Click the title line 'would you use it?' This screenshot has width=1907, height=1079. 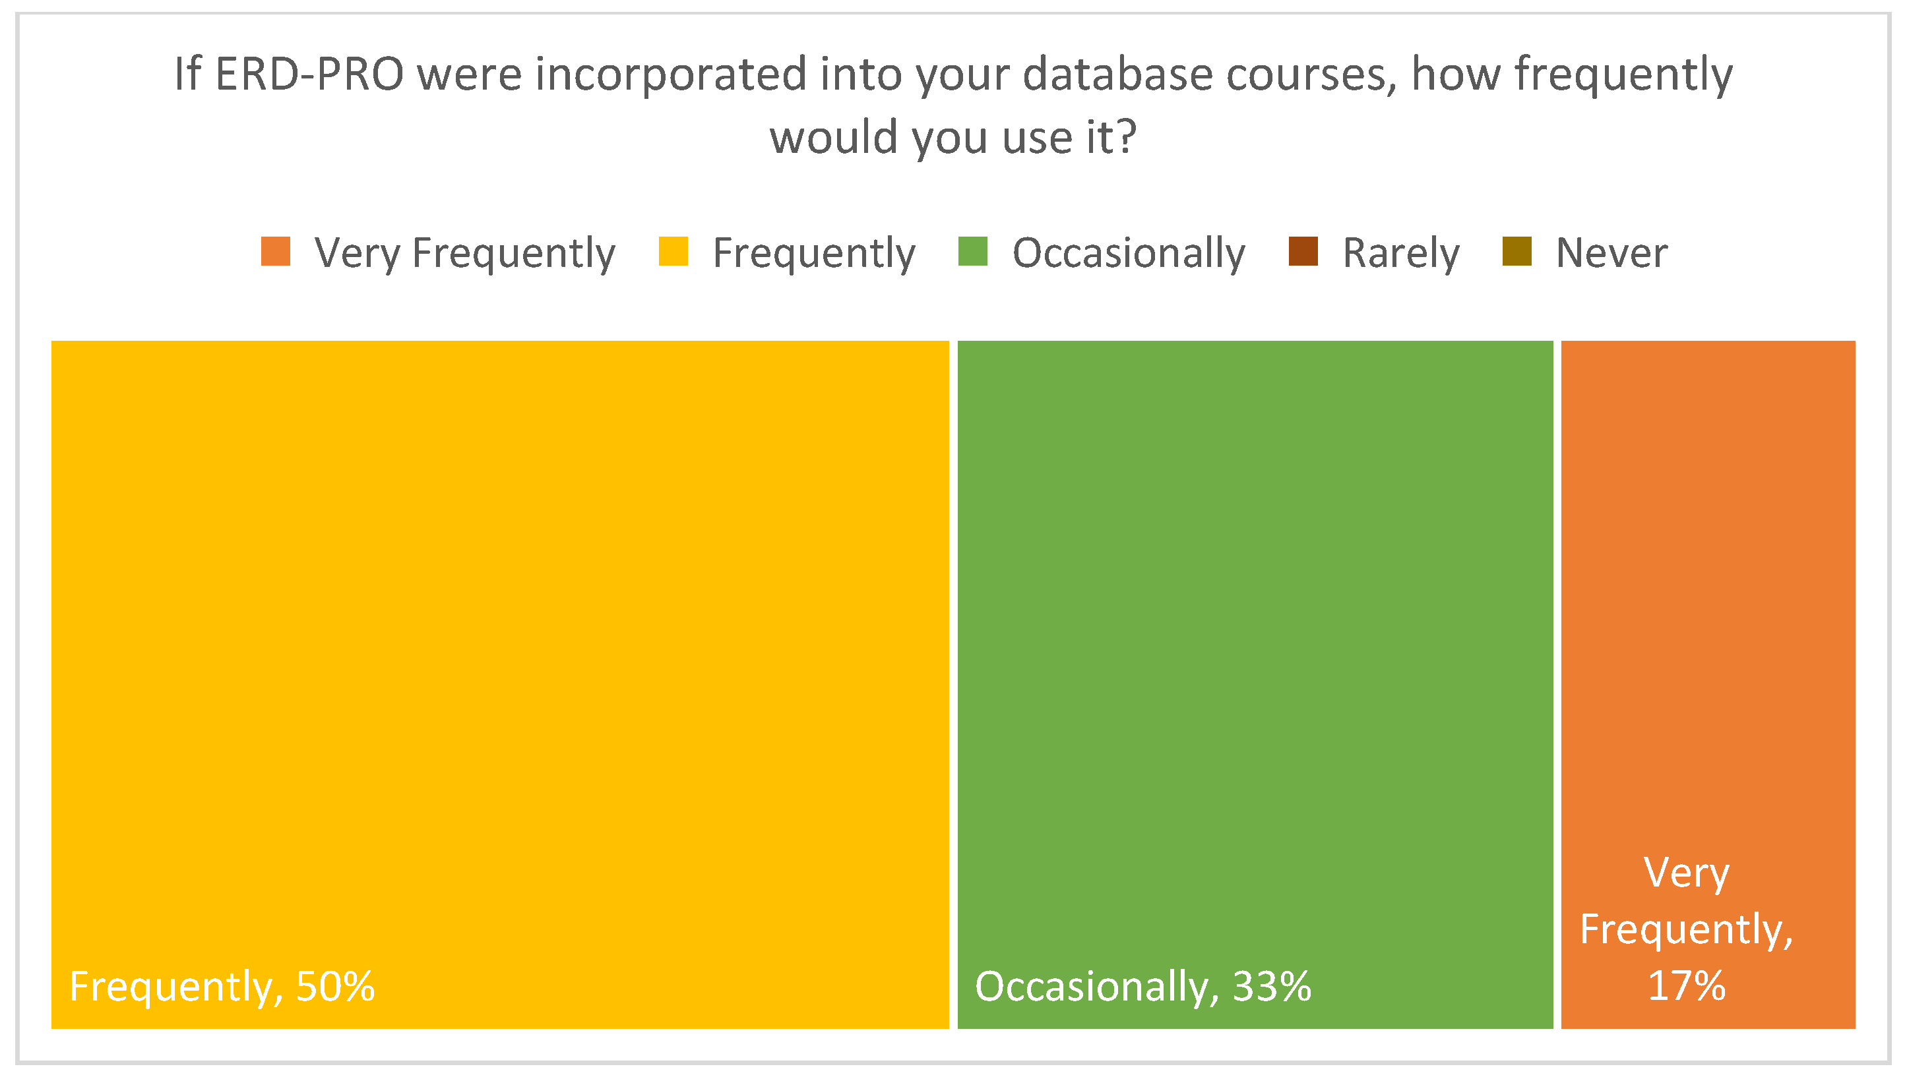[x=953, y=138]
